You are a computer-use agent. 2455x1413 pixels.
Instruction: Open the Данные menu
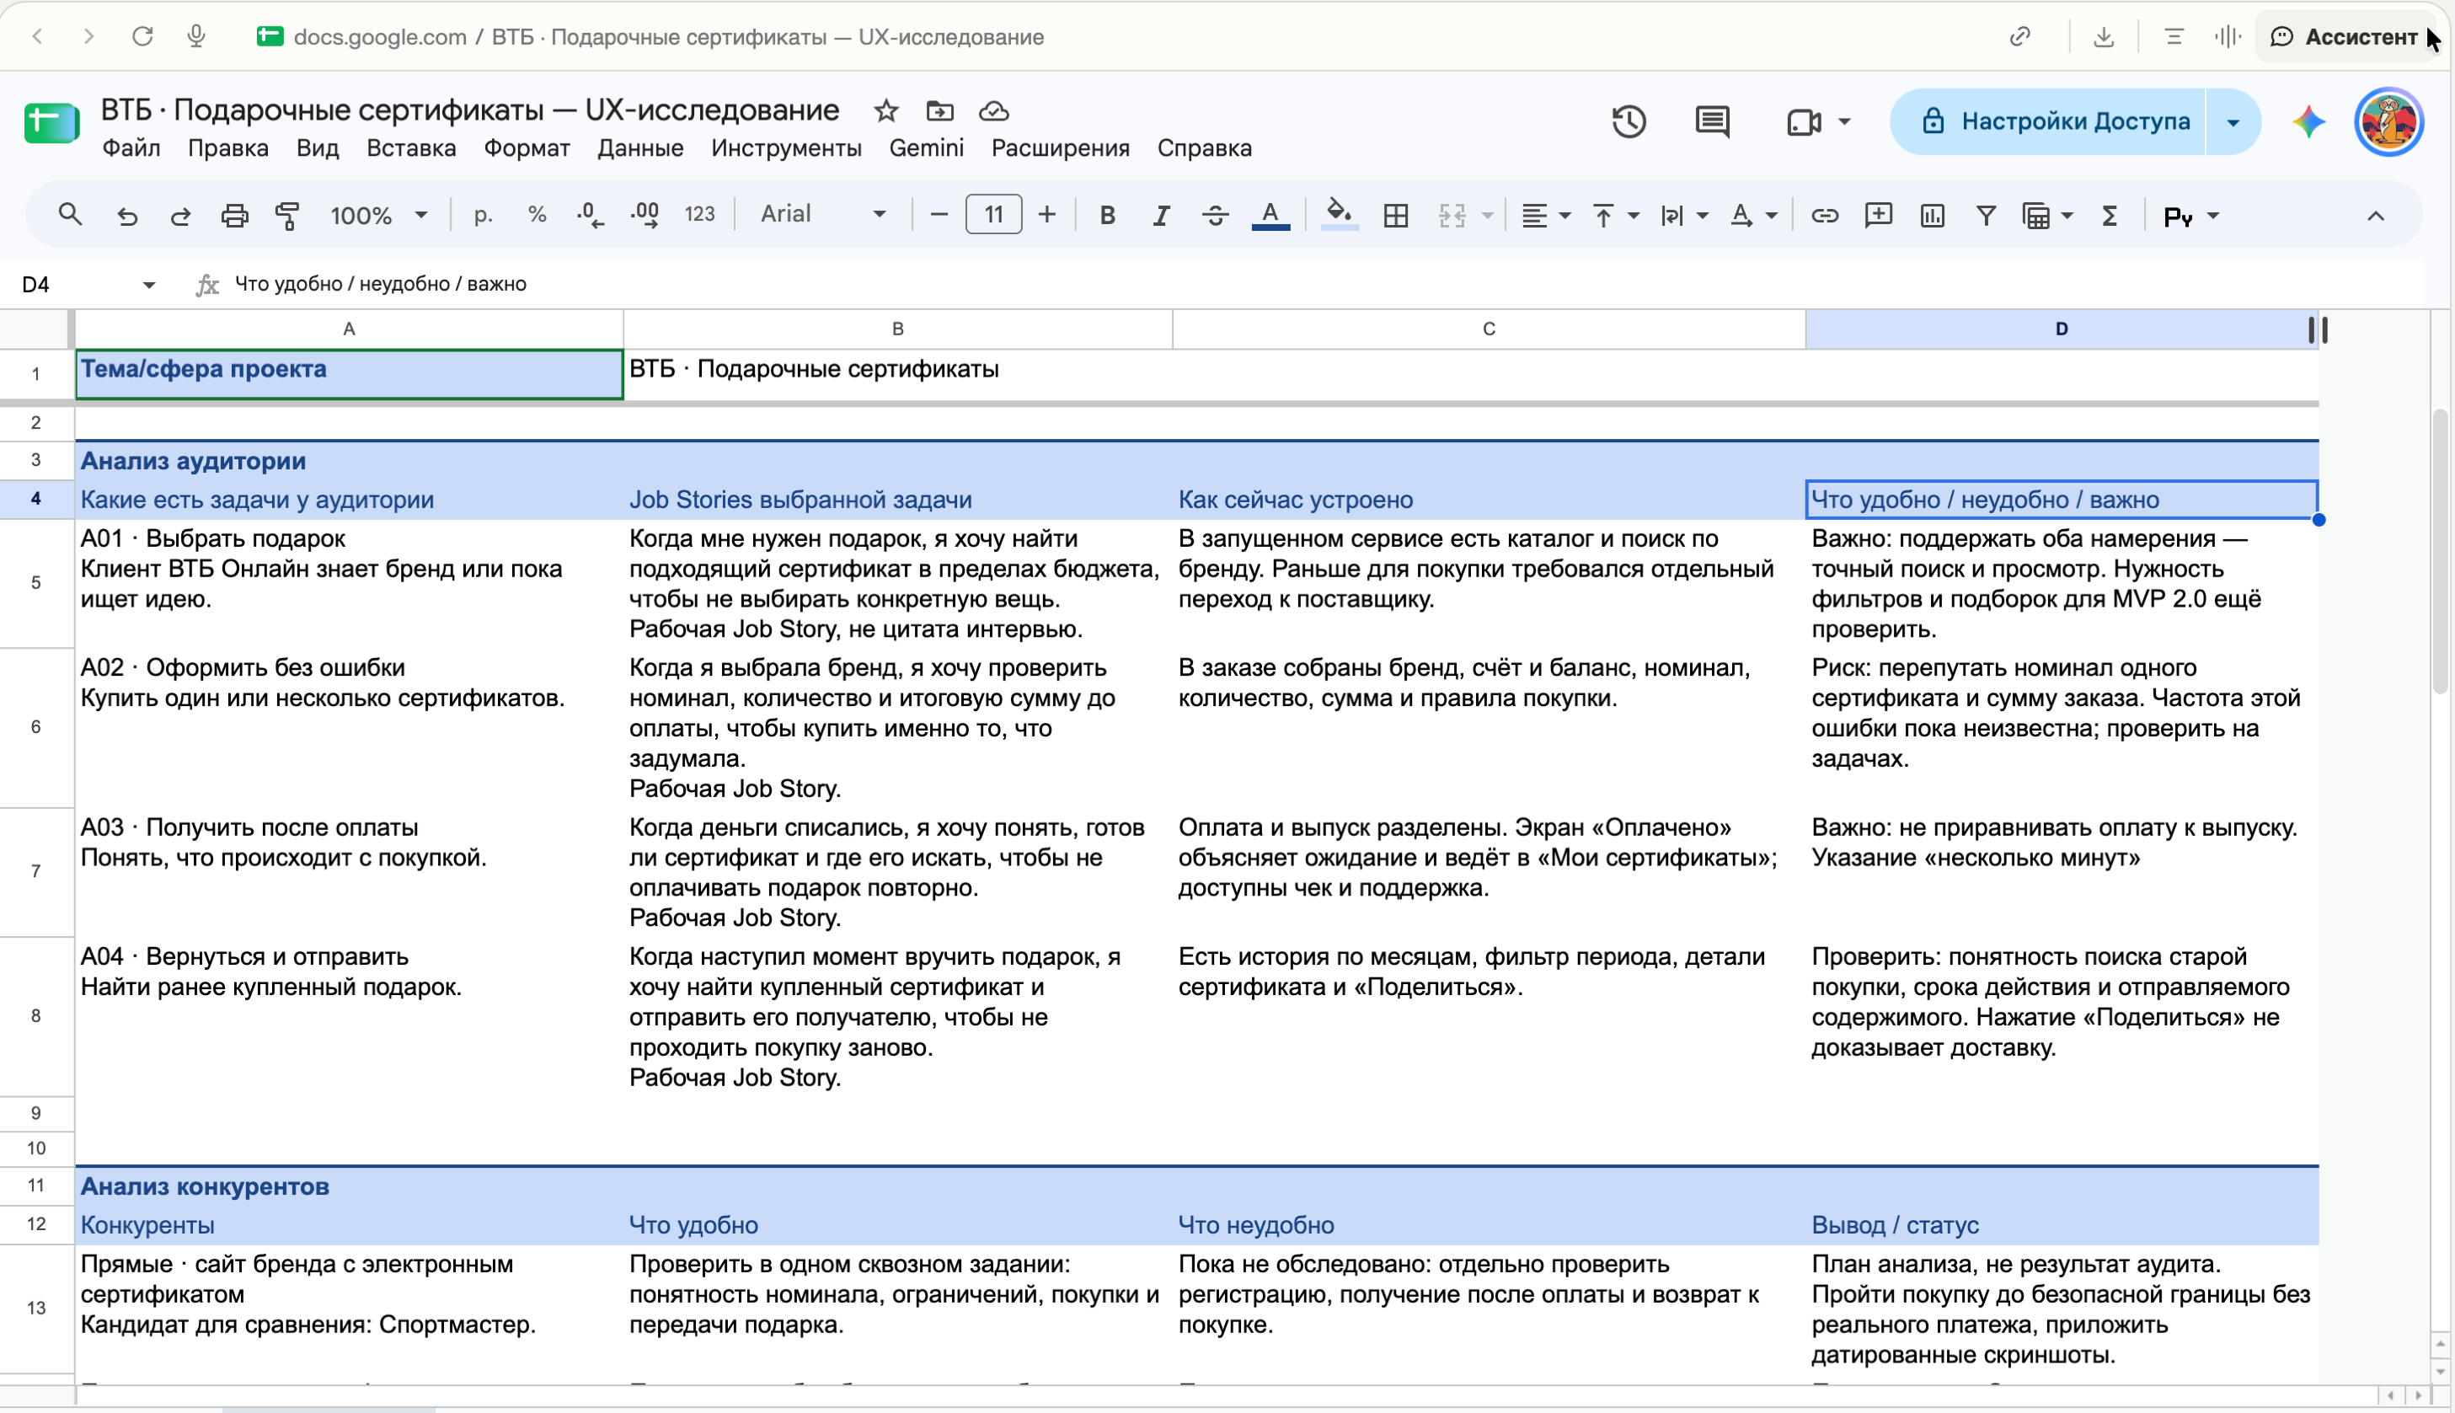point(640,148)
